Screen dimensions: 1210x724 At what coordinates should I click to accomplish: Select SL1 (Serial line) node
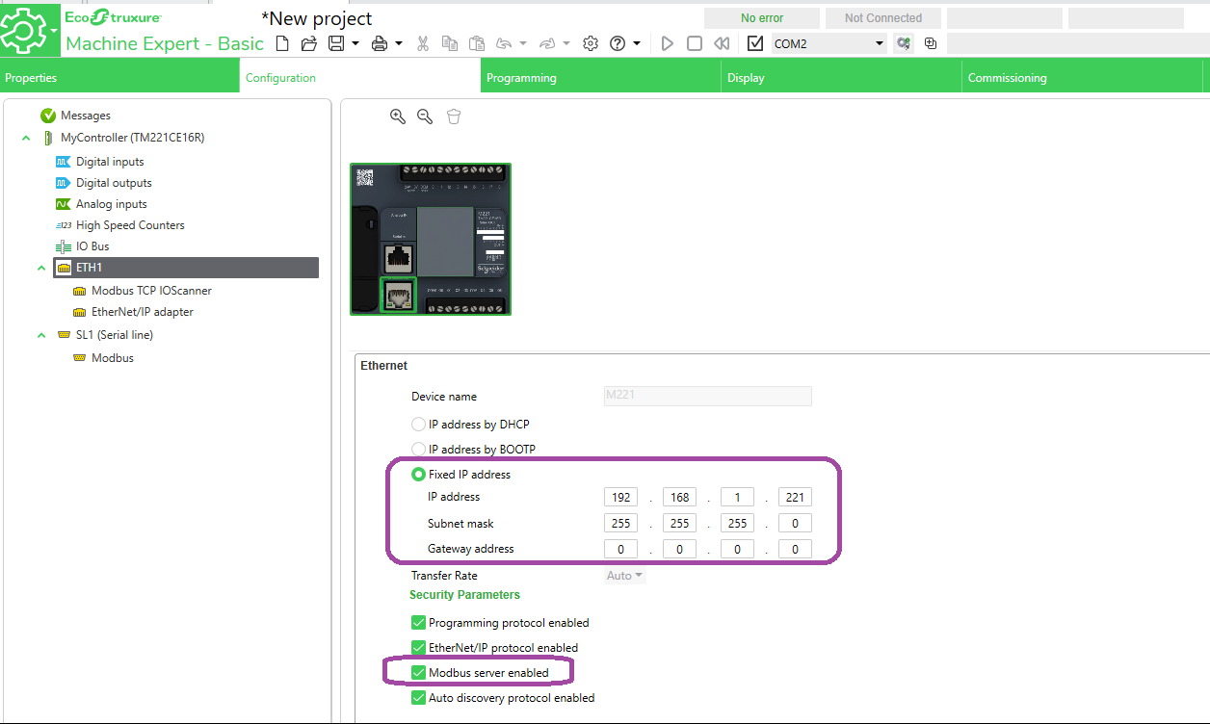pyautogui.click(x=114, y=335)
